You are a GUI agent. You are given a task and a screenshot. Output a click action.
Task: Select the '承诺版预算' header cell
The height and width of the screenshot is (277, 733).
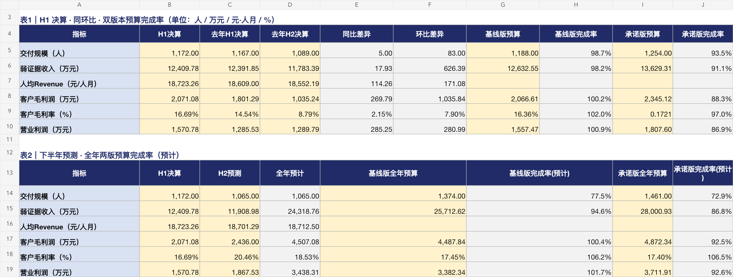[643, 34]
